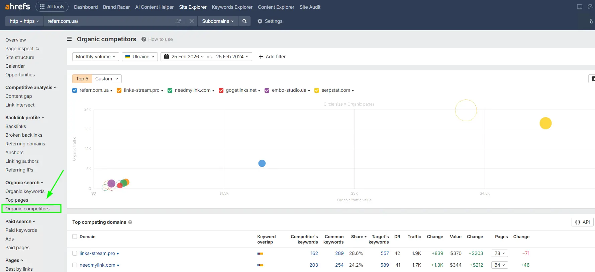
Task: Open Backlinks in sidebar
Action: pos(16,126)
